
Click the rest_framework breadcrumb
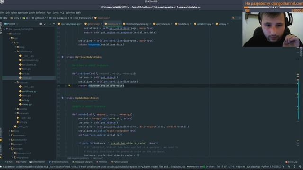(80, 18)
